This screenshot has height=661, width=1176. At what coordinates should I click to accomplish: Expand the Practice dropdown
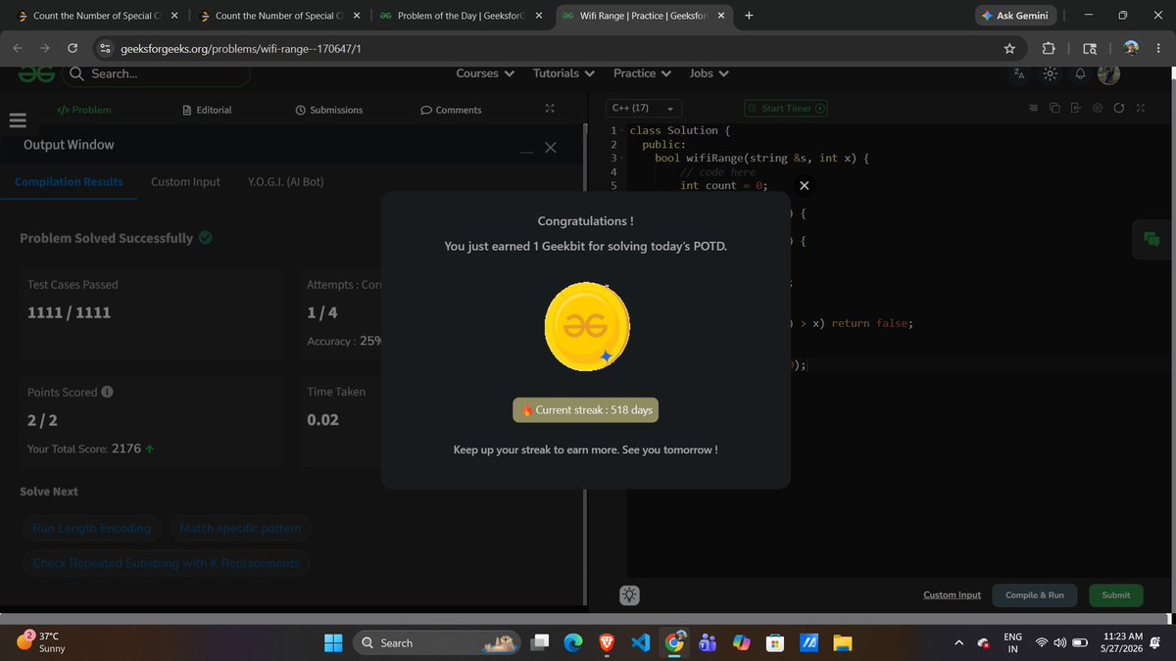642,73
